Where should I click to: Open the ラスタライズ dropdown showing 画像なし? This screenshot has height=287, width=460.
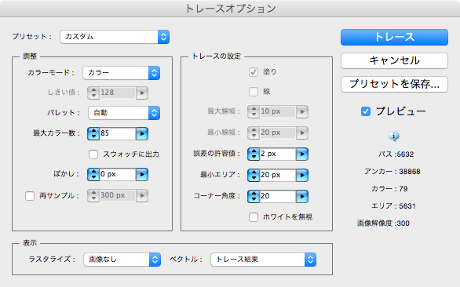(122, 260)
